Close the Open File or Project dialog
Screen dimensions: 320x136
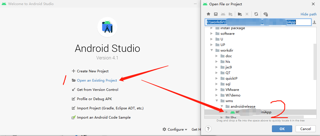point(313,4)
